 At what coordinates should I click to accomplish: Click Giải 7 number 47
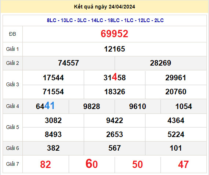(x=183, y=164)
